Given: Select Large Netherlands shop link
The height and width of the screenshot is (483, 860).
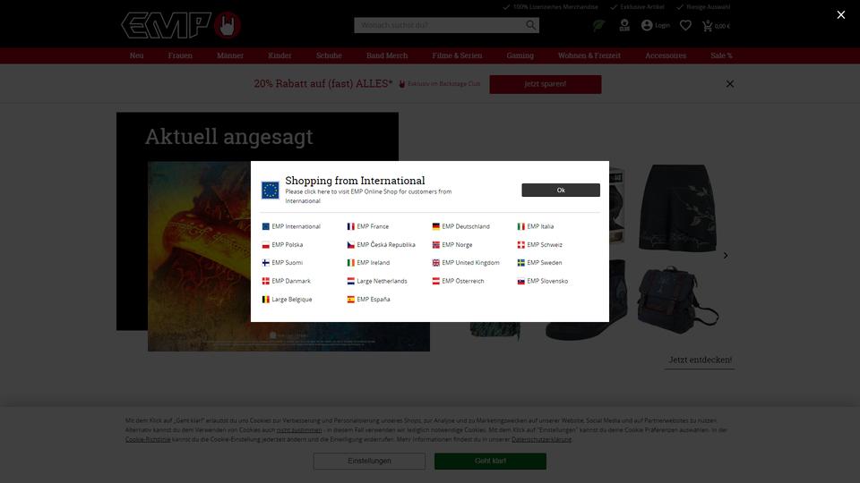Looking at the screenshot, I should [377, 281].
